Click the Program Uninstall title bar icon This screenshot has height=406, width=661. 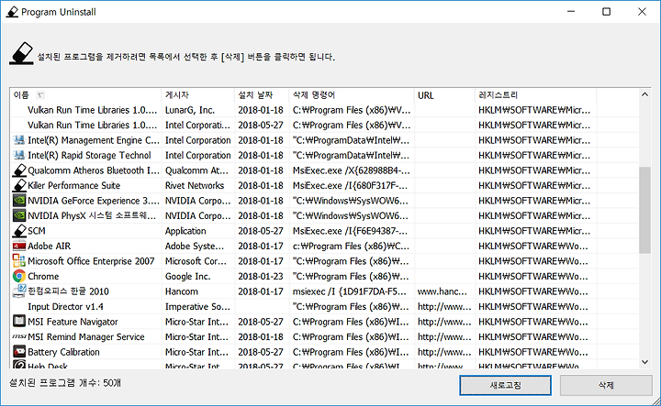[x=12, y=12]
